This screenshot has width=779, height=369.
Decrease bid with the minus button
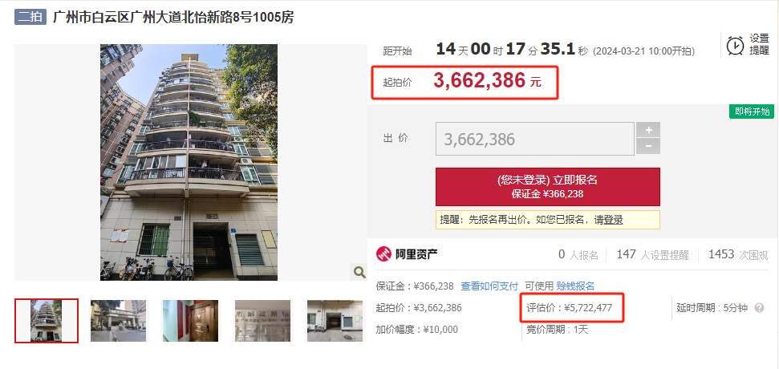click(648, 147)
